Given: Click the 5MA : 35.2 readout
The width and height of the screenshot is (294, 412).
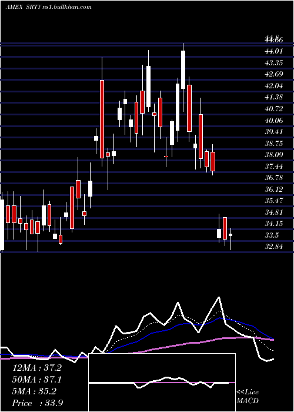Looking at the screenshot, I should click(35, 391).
